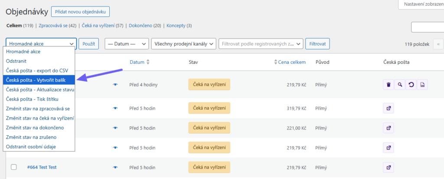Show all orders via Celkem filter

tap(14, 26)
